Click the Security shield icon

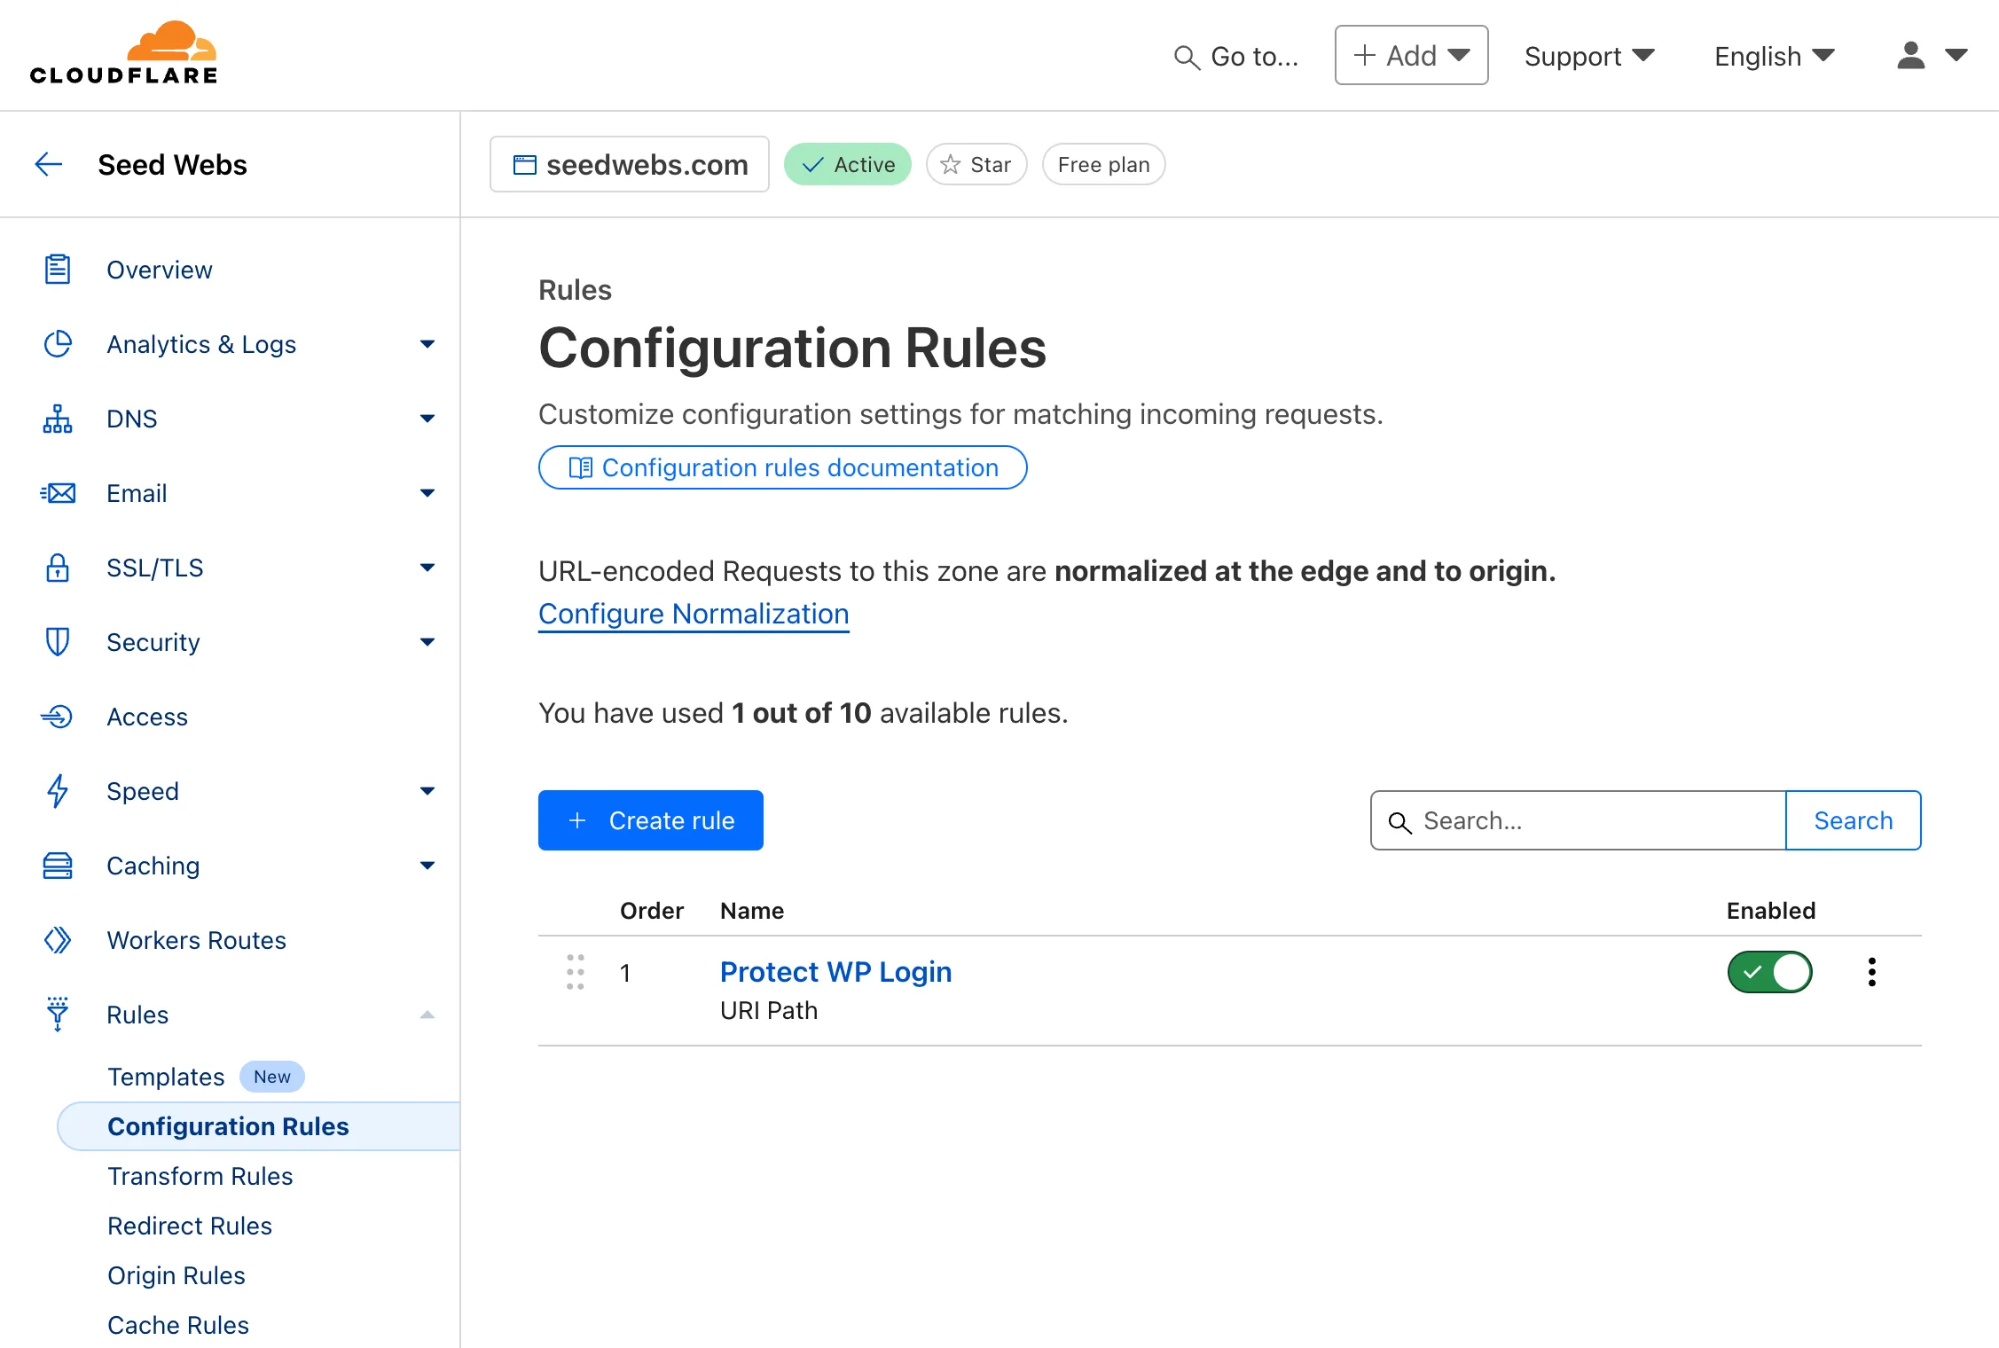point(59,641)
